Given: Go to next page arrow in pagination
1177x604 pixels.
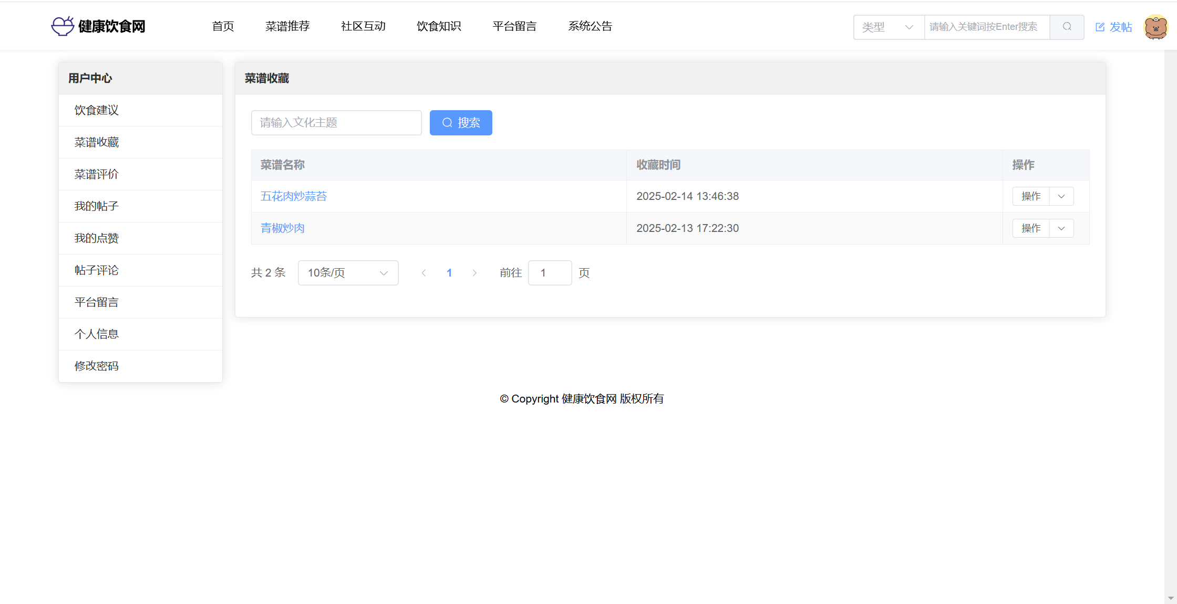Looking at the screenshot, I should pyautogui.click(x=474, y=273).
